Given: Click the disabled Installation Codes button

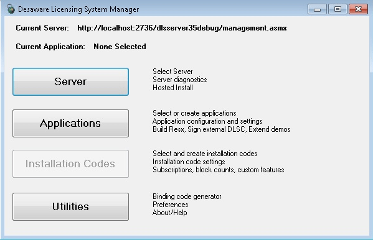Looking at the screenshot, I should tap(70, 164).
